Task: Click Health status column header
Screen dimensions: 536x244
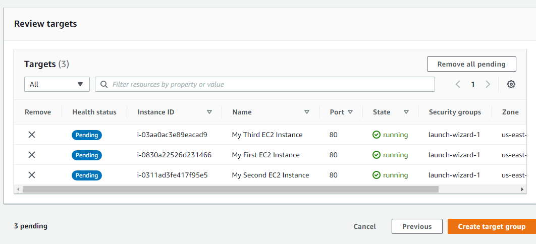Action: (94, 112)
